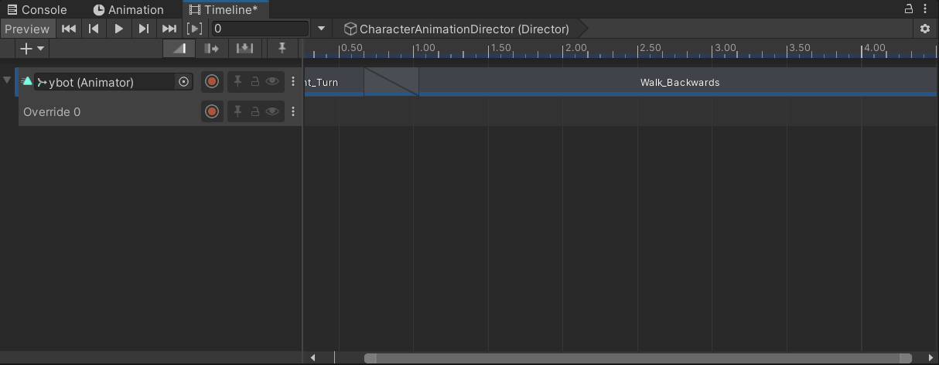The width and height of the screenshot is (939, 365).
Task: Open the Timeline settings gear menu
Action: (925, 29)
